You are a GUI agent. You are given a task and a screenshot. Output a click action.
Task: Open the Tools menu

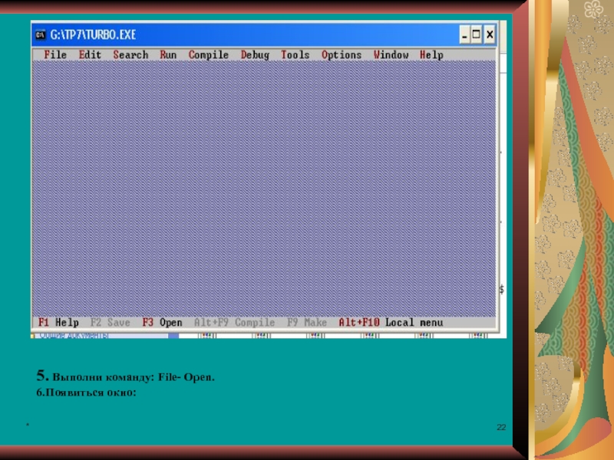295,55
